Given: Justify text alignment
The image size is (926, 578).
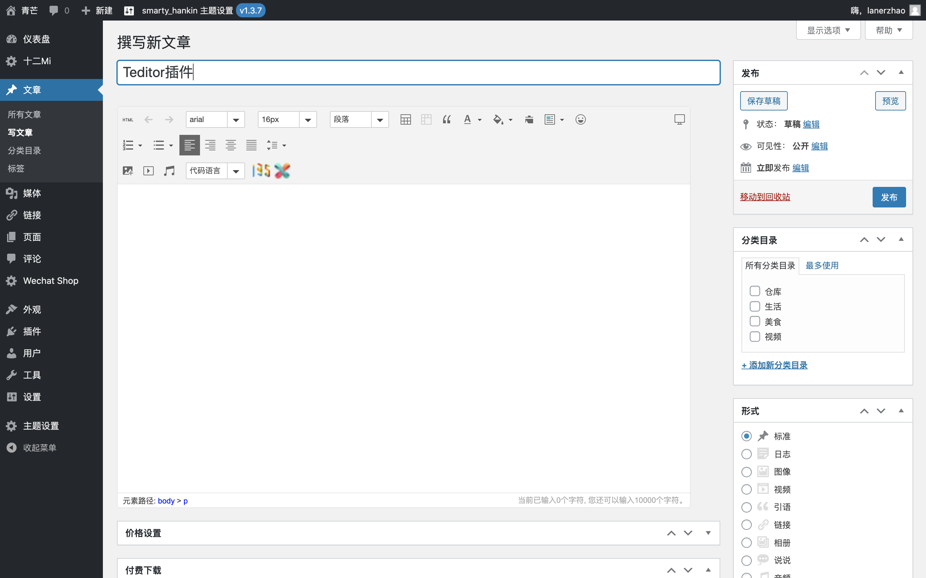Looking at the screenshot, I should pos(251,145).
